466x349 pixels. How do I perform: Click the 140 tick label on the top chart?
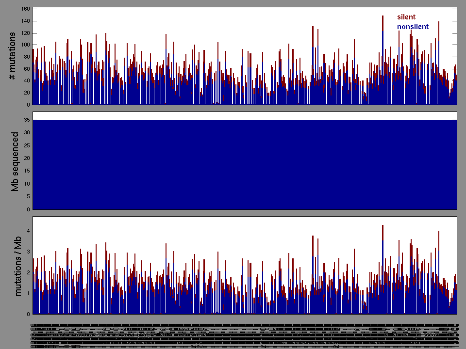pos(25,21)
